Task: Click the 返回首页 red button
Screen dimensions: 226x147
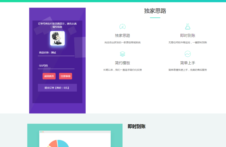Action: point(49,76)
